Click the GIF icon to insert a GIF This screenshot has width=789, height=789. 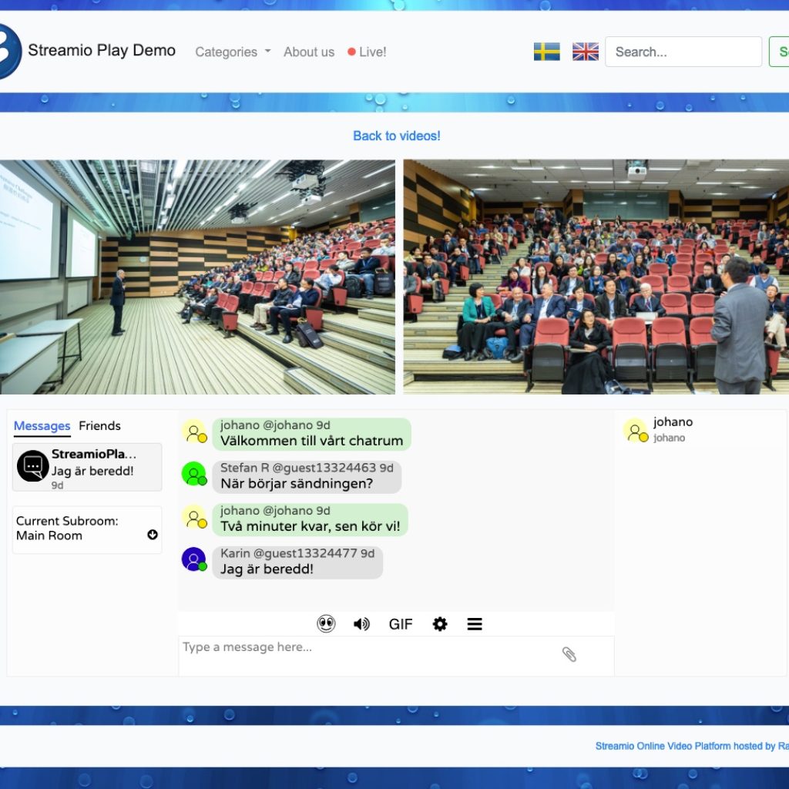[401, 623]
